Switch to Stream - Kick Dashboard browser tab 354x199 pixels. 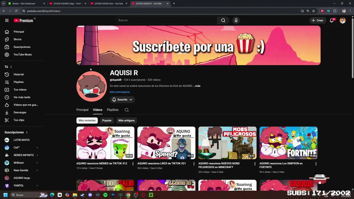click(x=26, y=4)
